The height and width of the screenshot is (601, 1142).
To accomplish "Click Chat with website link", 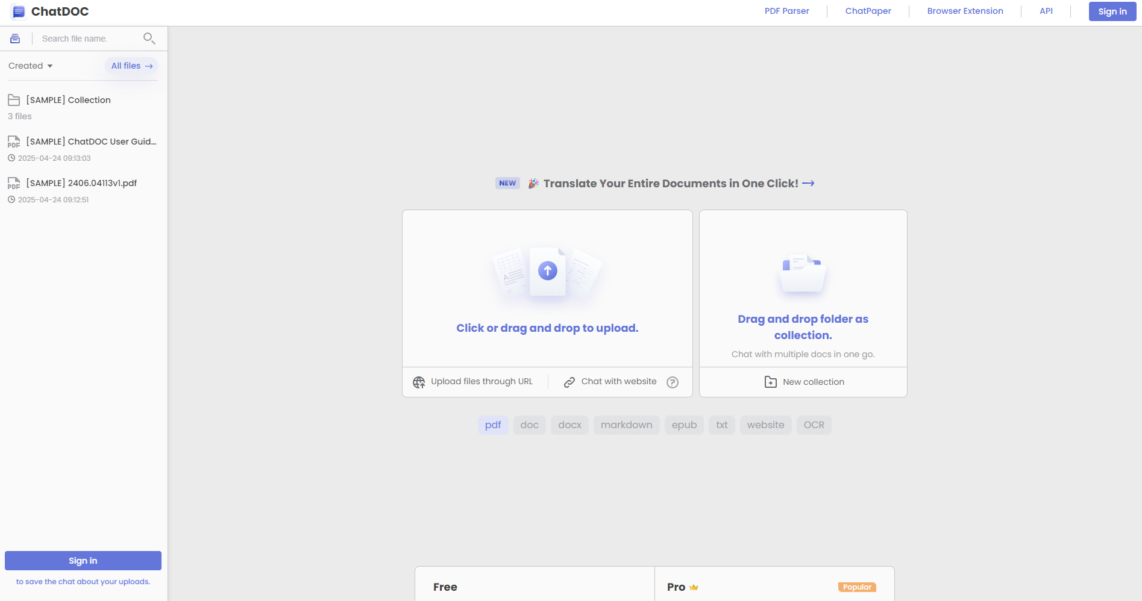I will (x=618, y=382).
